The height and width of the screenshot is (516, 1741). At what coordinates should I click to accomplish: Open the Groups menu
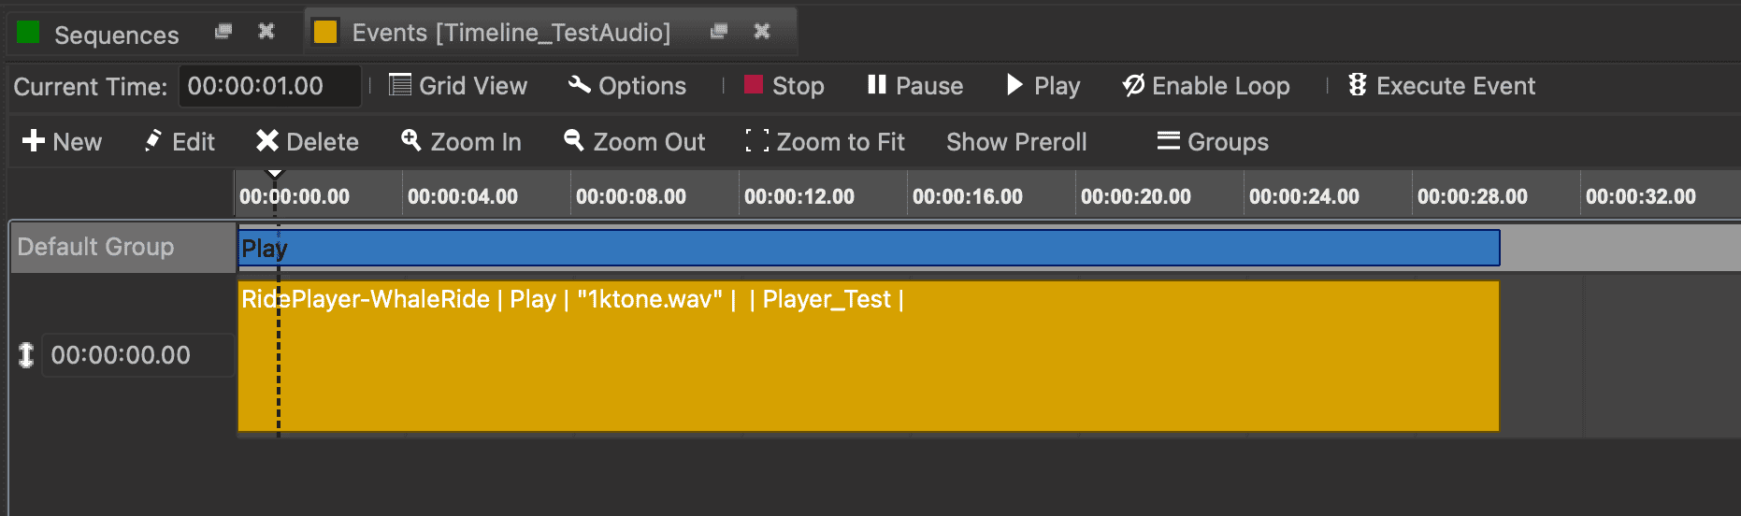coord(1213,142)
